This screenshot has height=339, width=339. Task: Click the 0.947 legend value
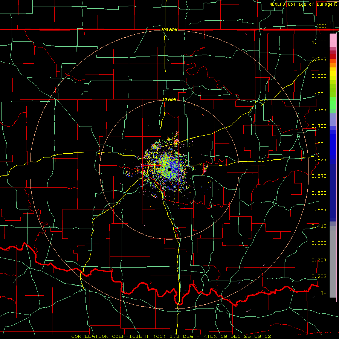pos(319,59)
